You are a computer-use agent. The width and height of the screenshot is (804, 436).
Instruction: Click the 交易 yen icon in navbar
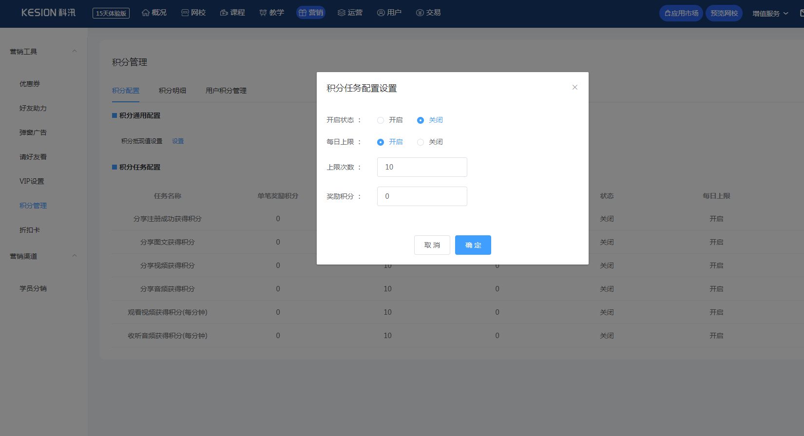tap(420, 13)
